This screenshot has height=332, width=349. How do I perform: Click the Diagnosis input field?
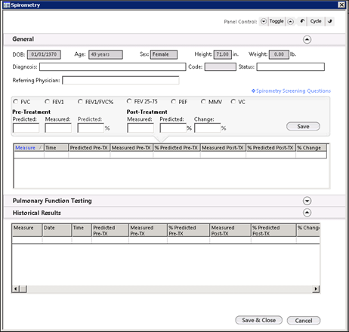pyautogui.click(x=113, y=66)
